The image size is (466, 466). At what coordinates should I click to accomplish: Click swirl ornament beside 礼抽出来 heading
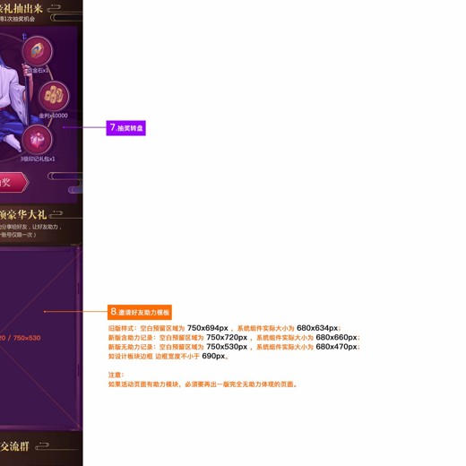tap(54, 8)
